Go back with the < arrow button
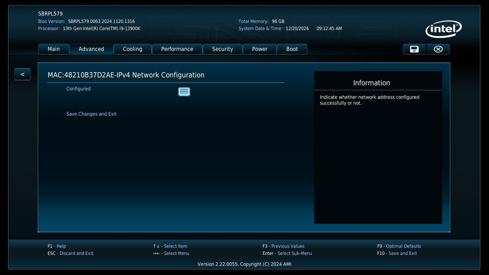489x275 pixels. (x=22, y=74)
